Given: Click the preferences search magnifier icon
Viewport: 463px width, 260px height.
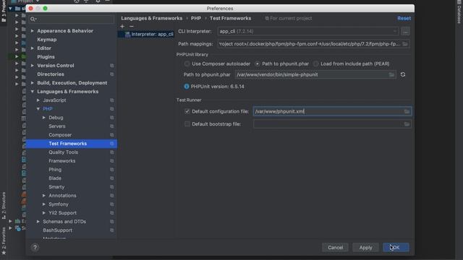Looking at the screenshot, I should click(33, 19).
